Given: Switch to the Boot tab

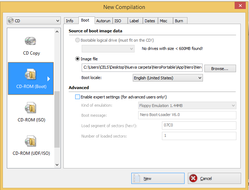Looking at the screenshot, I should pos(87,20).
